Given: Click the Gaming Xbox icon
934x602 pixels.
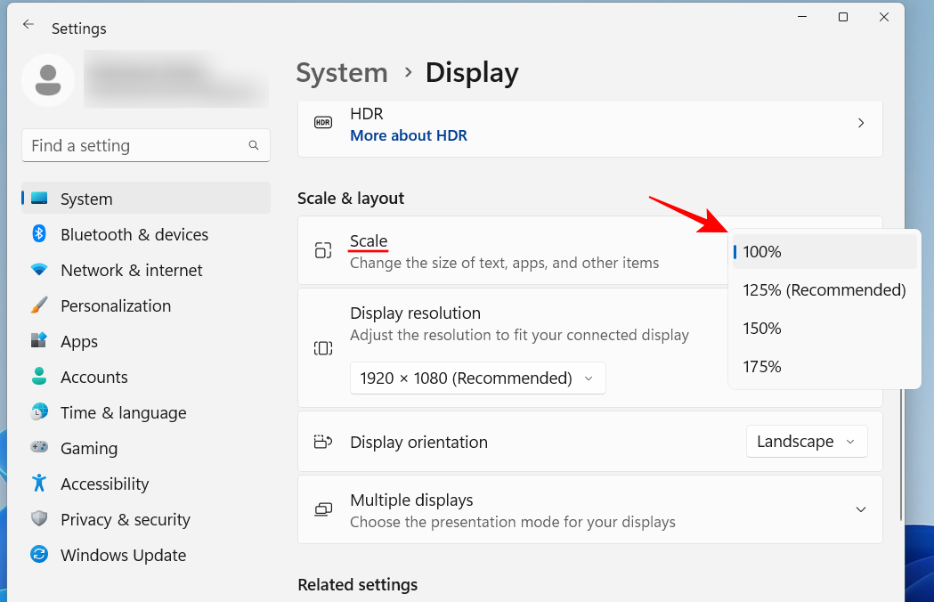Looking at the screenshot, I should coord(39,448).
